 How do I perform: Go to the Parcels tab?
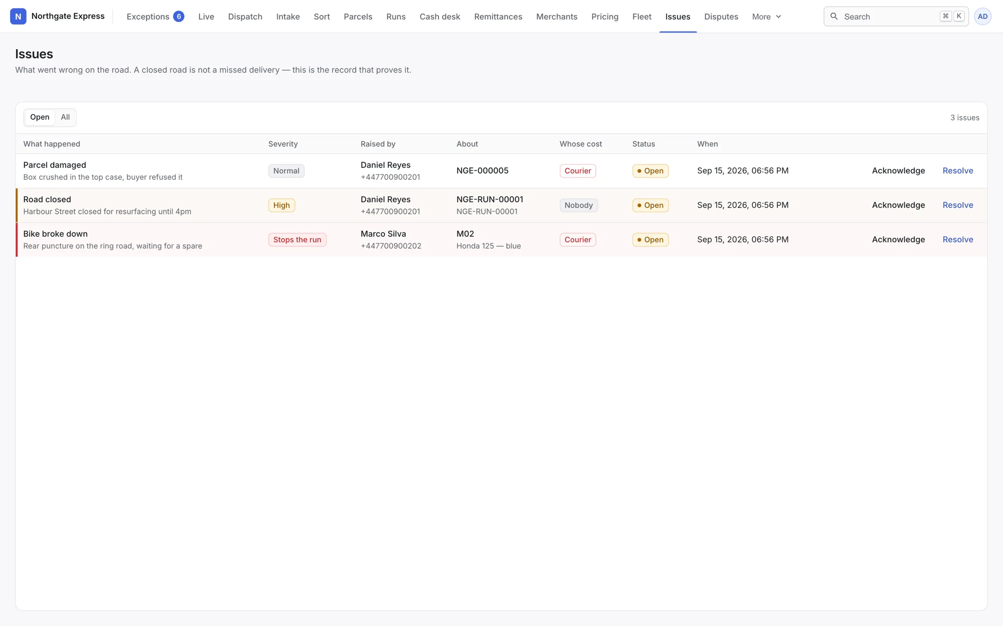pyautogui.click(x=358, y=17)
